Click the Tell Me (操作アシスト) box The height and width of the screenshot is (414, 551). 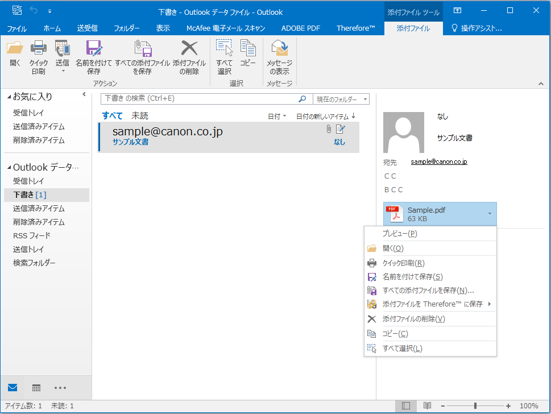pyautogui.click(x=477, y=28)
